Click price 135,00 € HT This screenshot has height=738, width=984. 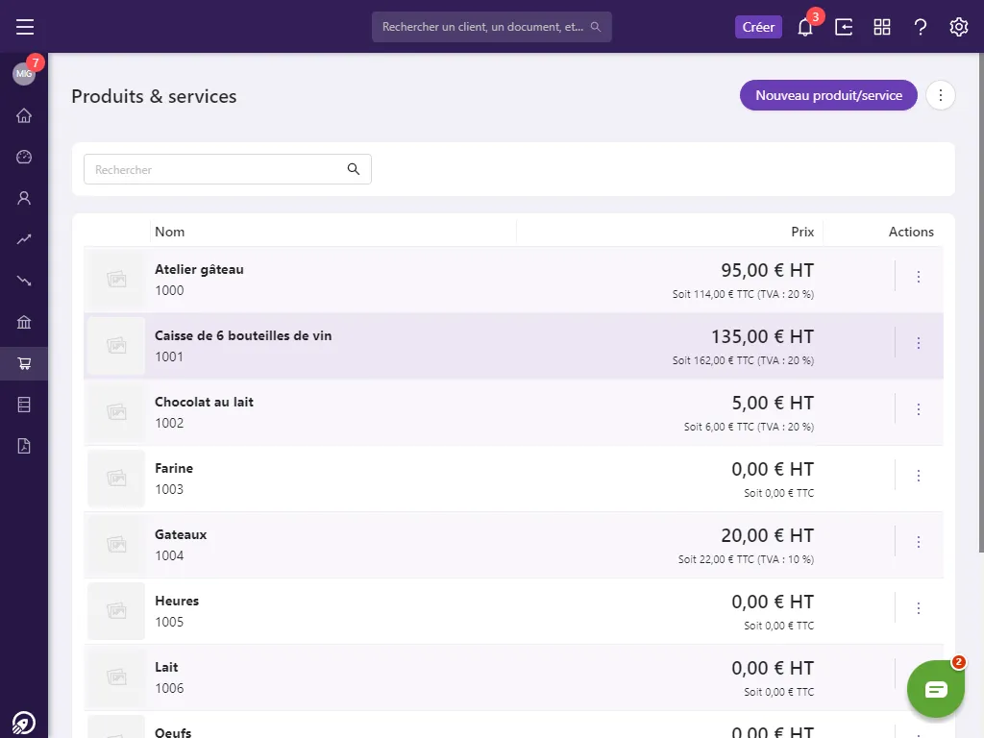tap(762, 337)
